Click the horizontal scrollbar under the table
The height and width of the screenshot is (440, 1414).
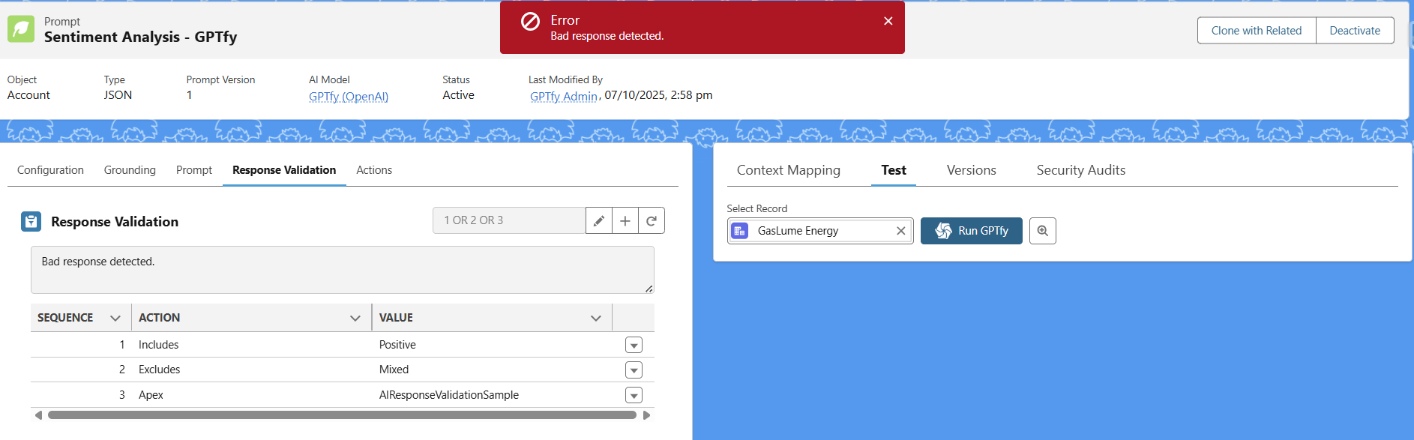342,415
